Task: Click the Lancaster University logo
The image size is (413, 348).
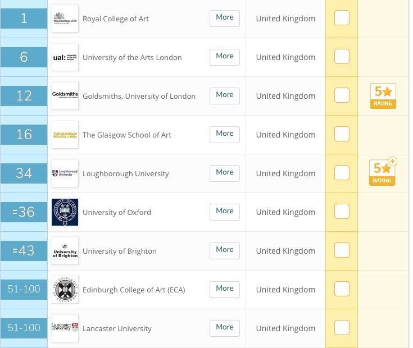Action: (x=65, y=328)
